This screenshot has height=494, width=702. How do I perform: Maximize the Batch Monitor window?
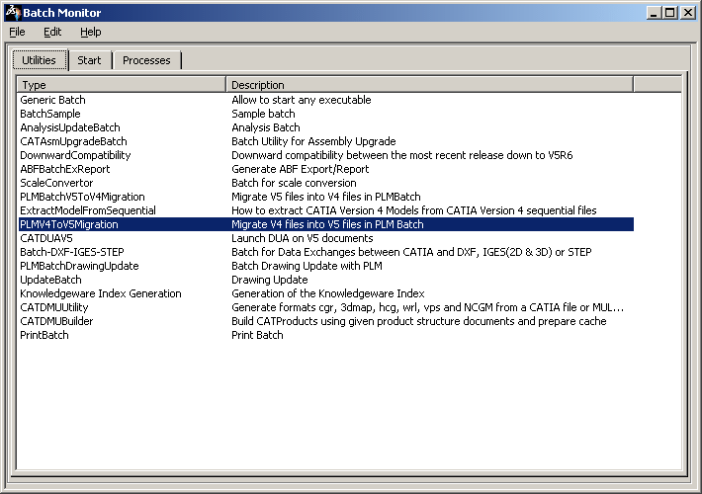pyautogui.click(x=669, y=13)
